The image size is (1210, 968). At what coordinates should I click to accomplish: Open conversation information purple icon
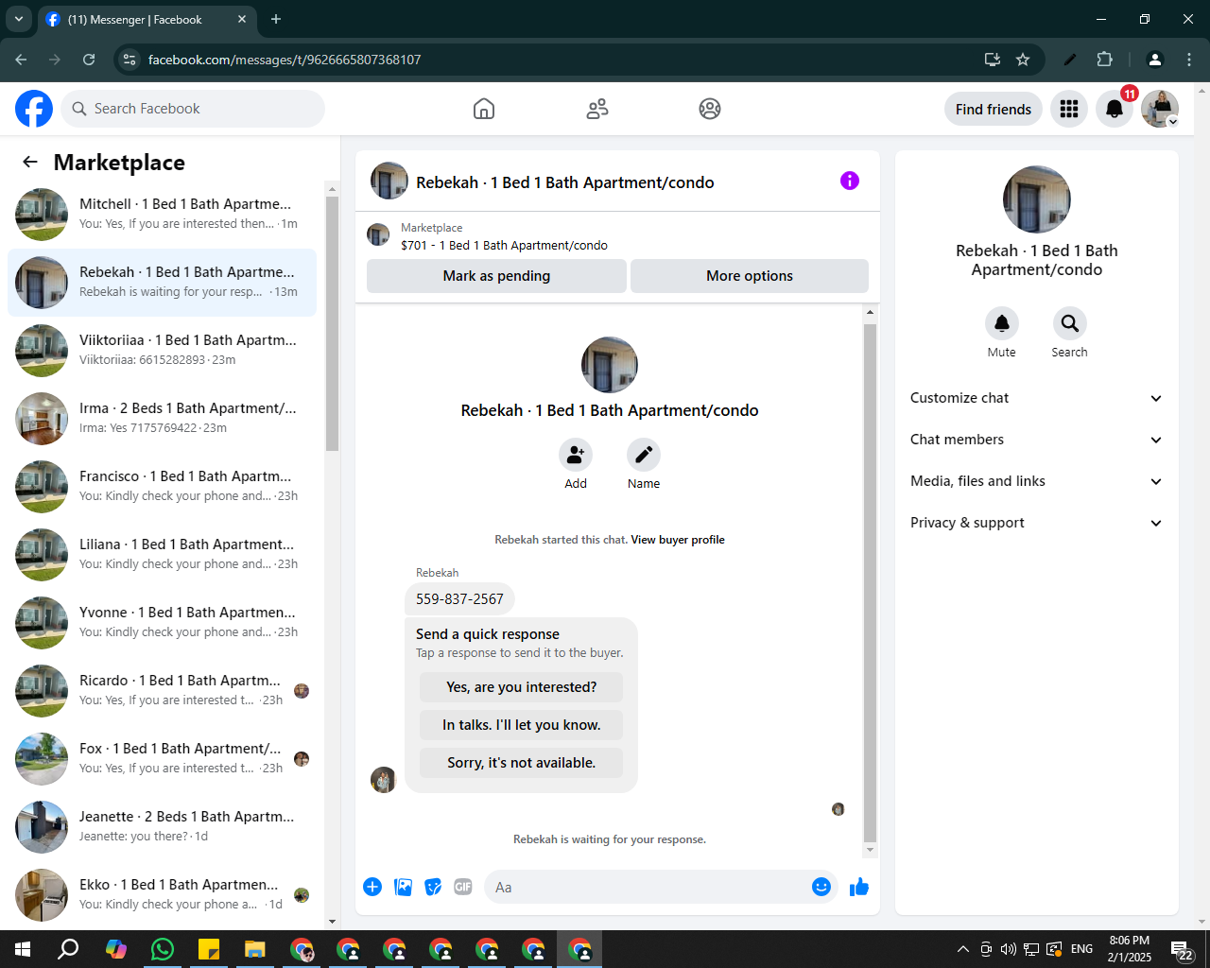850,181
